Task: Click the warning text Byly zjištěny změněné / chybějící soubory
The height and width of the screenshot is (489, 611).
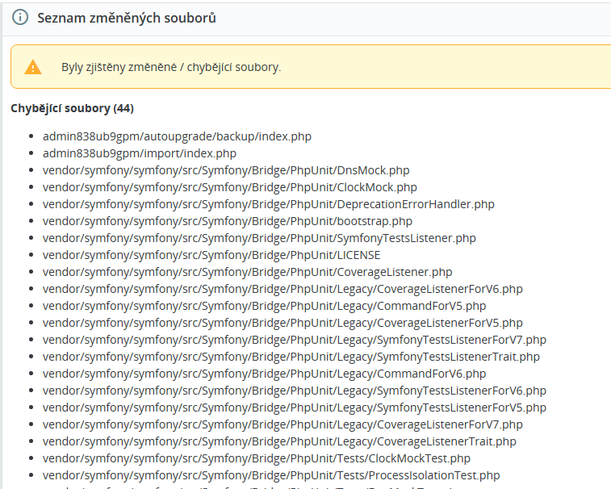Action: [x=171, y=67]
